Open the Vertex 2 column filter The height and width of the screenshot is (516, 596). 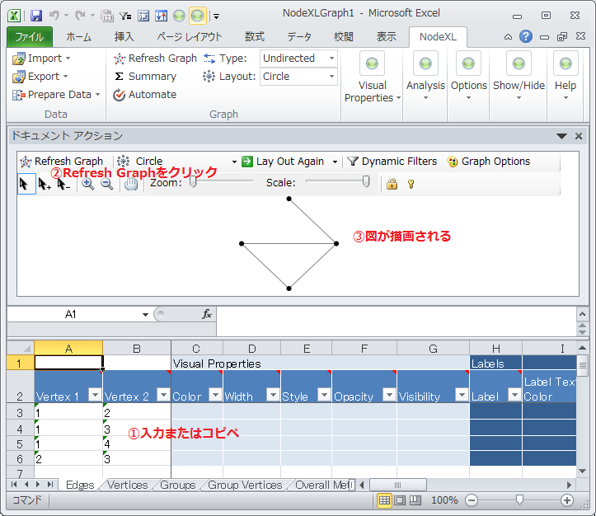click(163, 395)
